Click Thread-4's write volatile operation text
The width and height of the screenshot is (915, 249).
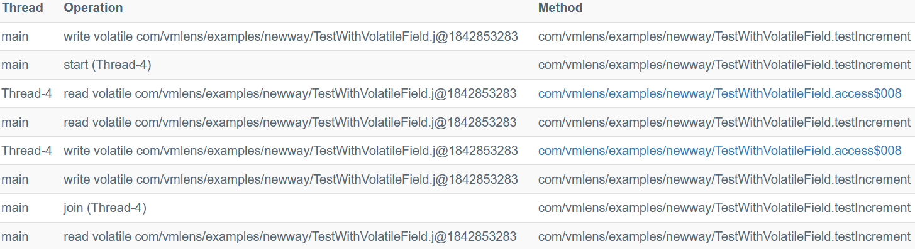coord(291,151)
